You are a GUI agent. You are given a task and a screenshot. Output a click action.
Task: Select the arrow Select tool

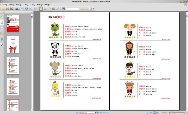click(45, 9)
